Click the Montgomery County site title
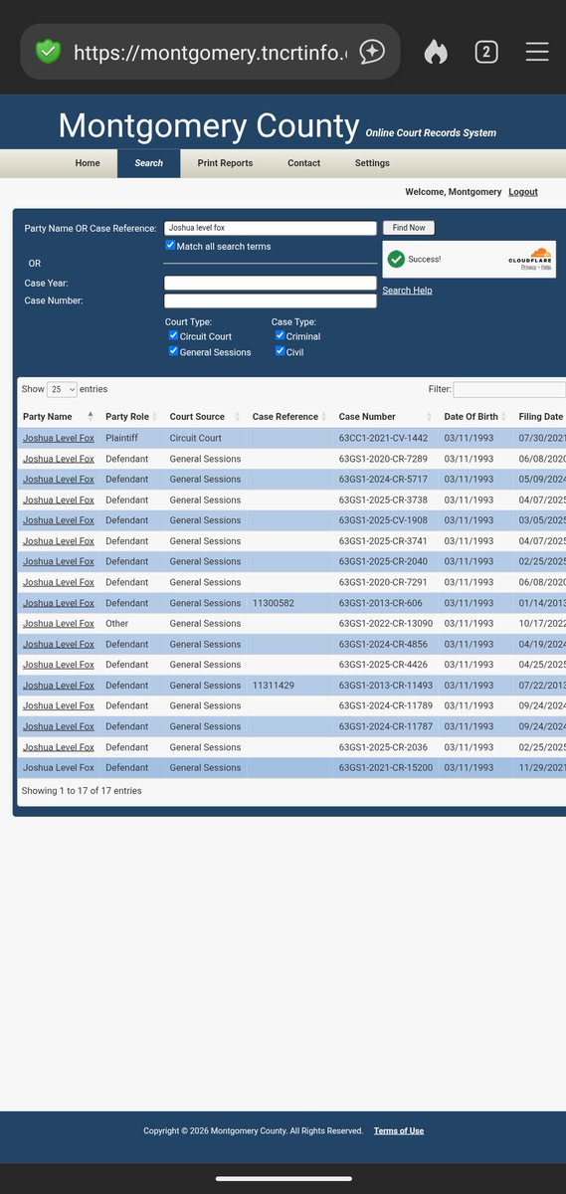 (x=209, y=125)
